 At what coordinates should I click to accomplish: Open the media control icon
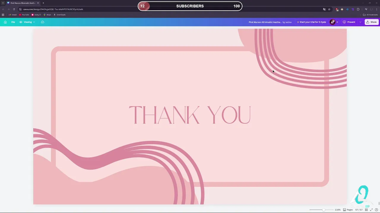pyautogui.click(x=366, y=9)
